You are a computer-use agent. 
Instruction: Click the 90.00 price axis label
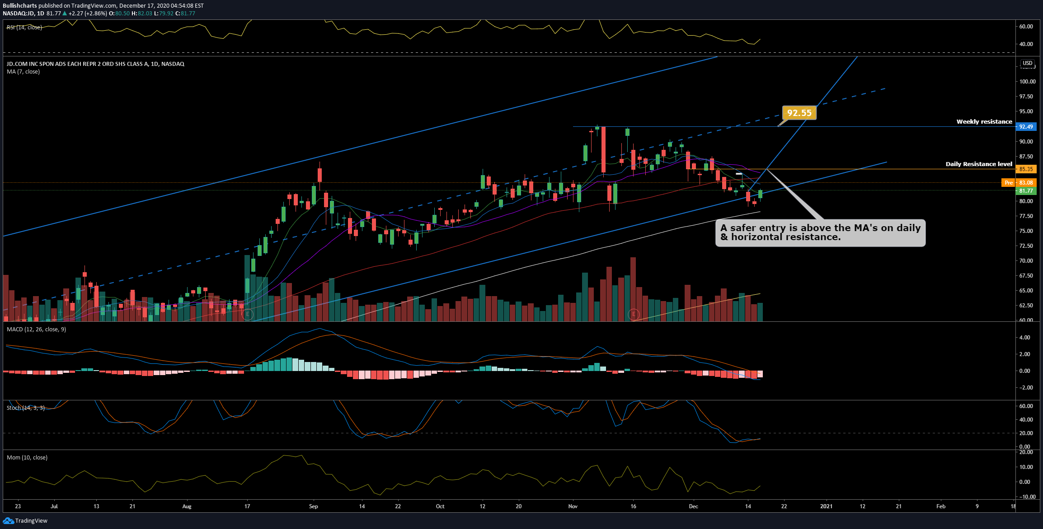click(1026, 142)
